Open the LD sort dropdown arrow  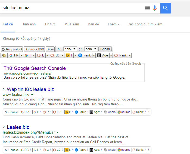63,55
